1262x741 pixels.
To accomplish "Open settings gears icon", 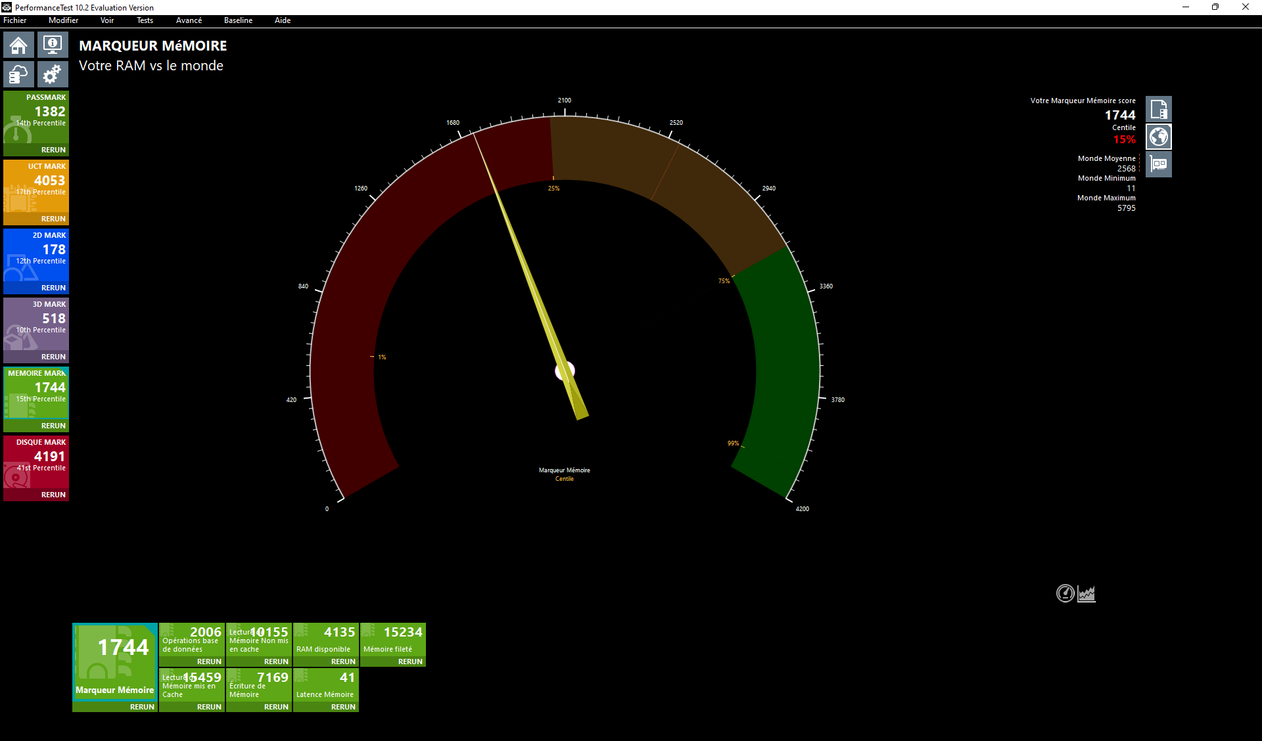I will [53, 74].
